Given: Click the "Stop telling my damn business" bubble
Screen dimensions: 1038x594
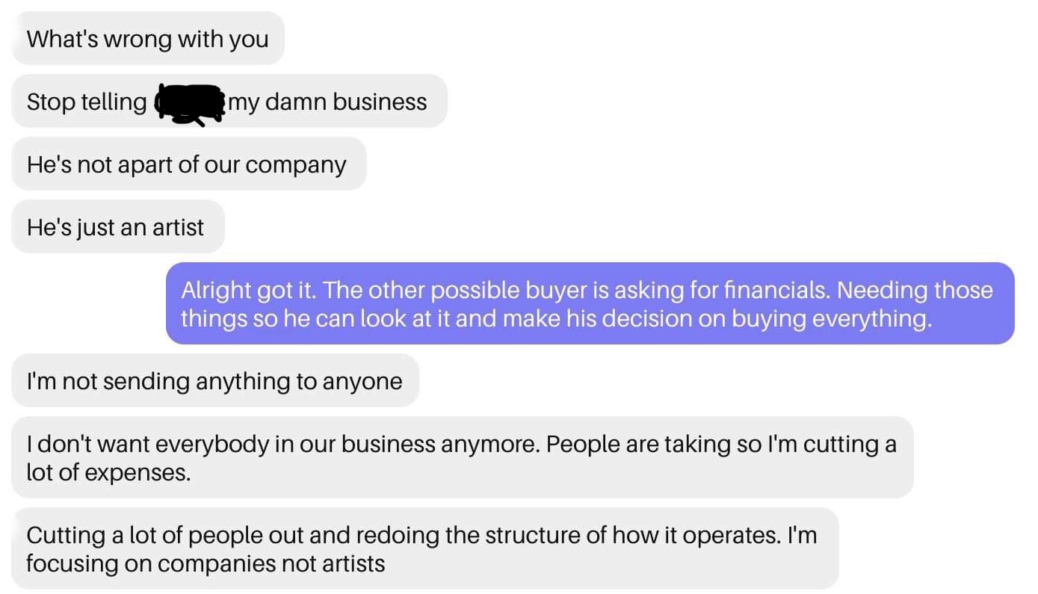Looking at the screenshot, I should tap(229, 101).
